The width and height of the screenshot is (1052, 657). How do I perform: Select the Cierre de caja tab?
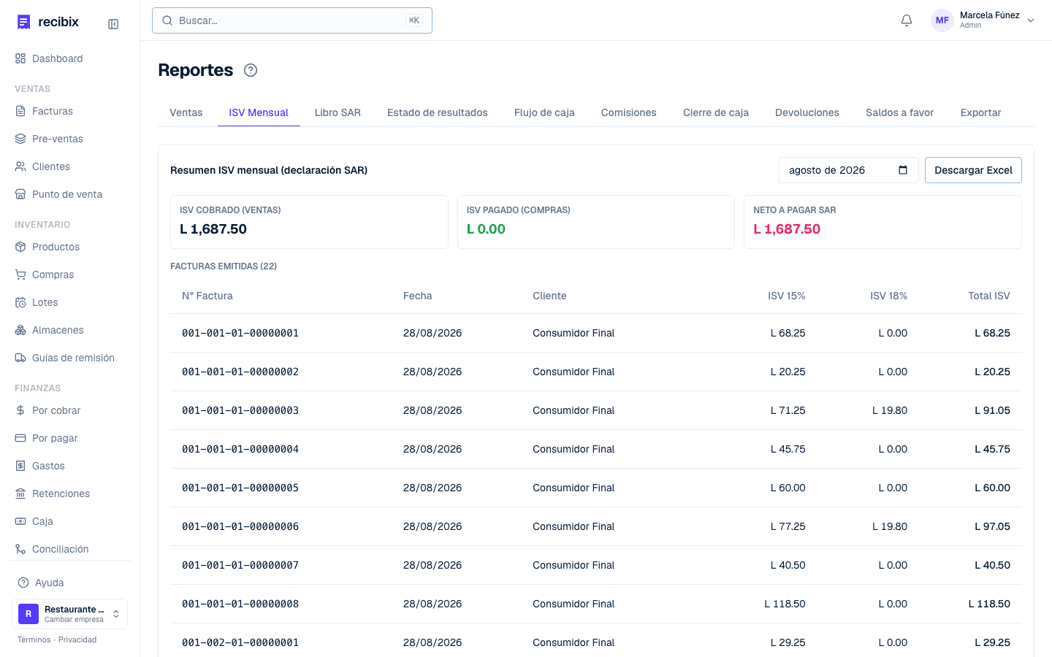[x=716, y=112]
